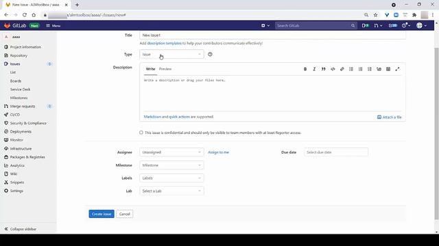Image resolution: width=439 pixels, height=246 pixels.
Task: Open the issue Type dropdown
Action: click(x=171, y=55)
